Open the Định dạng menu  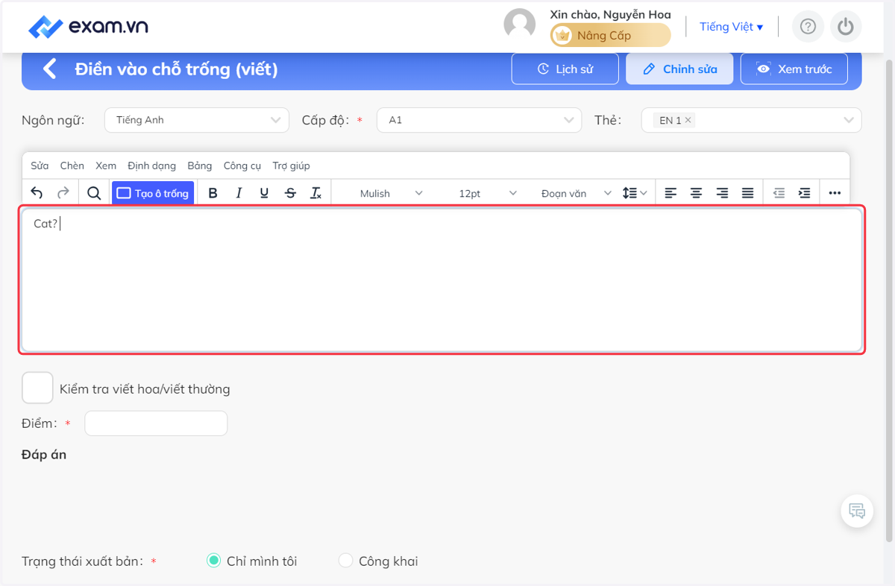click(x=151, y=166)
